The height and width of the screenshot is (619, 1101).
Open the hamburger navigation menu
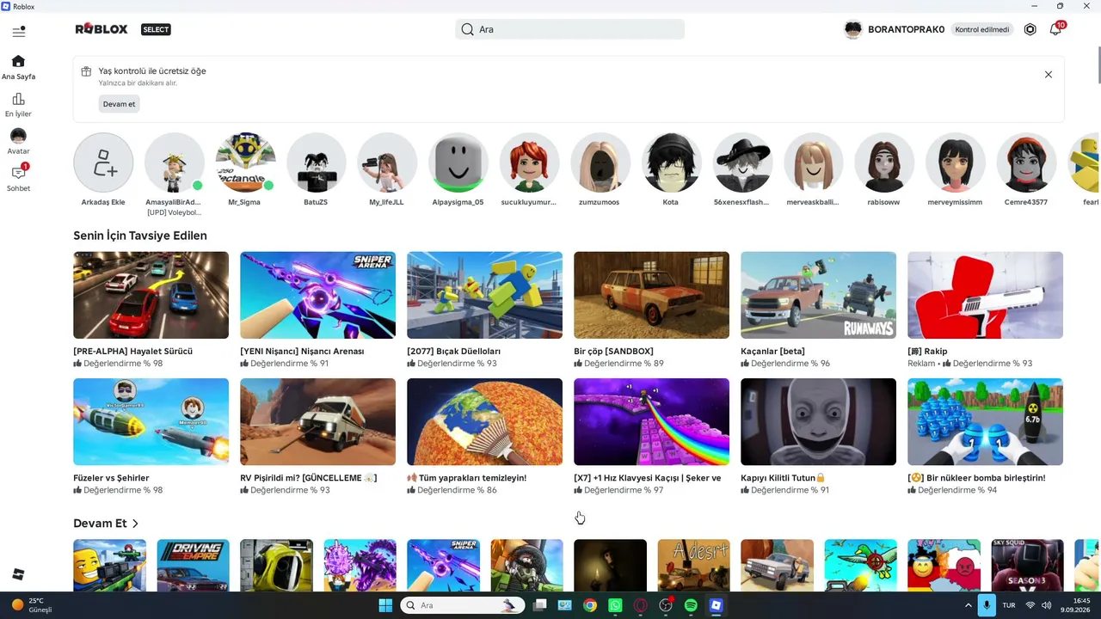[19, 32]
